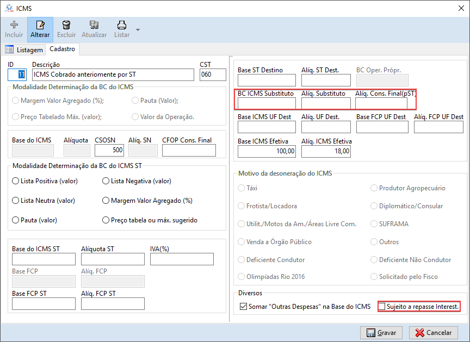Click the Descrição text field
Screen dimensions: 470x342
point(113,74)
